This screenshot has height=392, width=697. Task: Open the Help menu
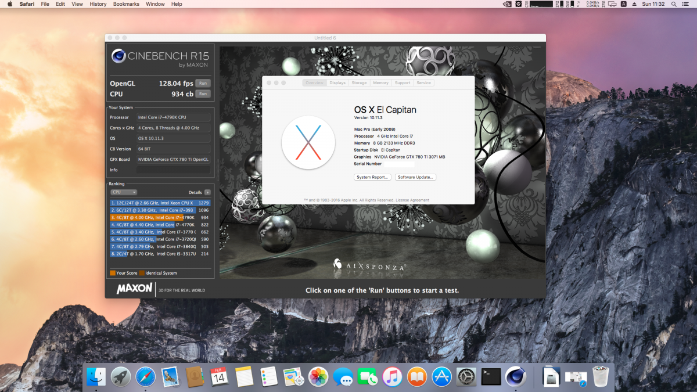point(177,3)
